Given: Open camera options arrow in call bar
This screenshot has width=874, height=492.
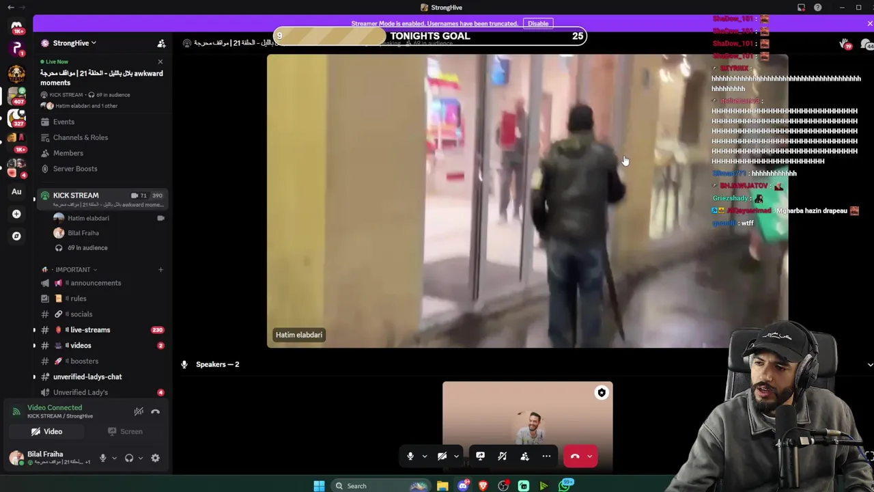Looking at the screenshot, I should [x=456, y=456].
